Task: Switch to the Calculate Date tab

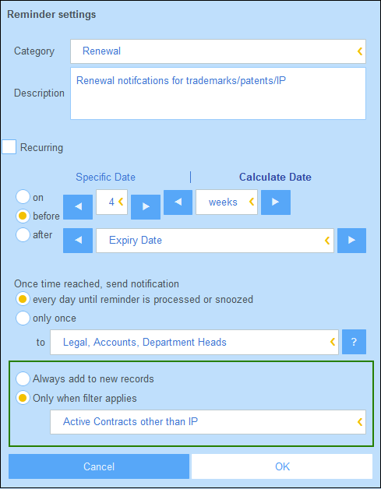Action: [x=275, y=177]
